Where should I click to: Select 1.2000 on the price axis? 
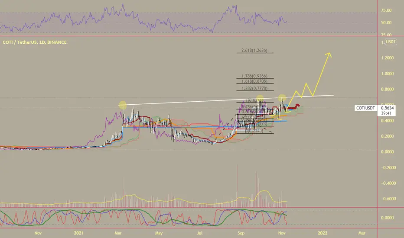[x=387, y=58]
